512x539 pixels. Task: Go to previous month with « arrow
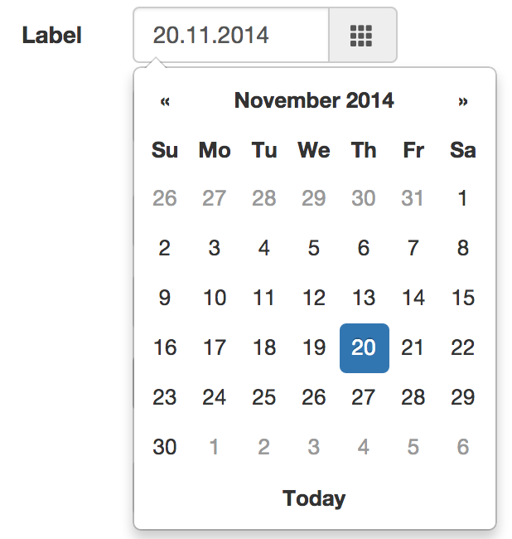coord(165,100)
